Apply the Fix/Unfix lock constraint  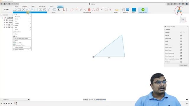pos(89,10)
